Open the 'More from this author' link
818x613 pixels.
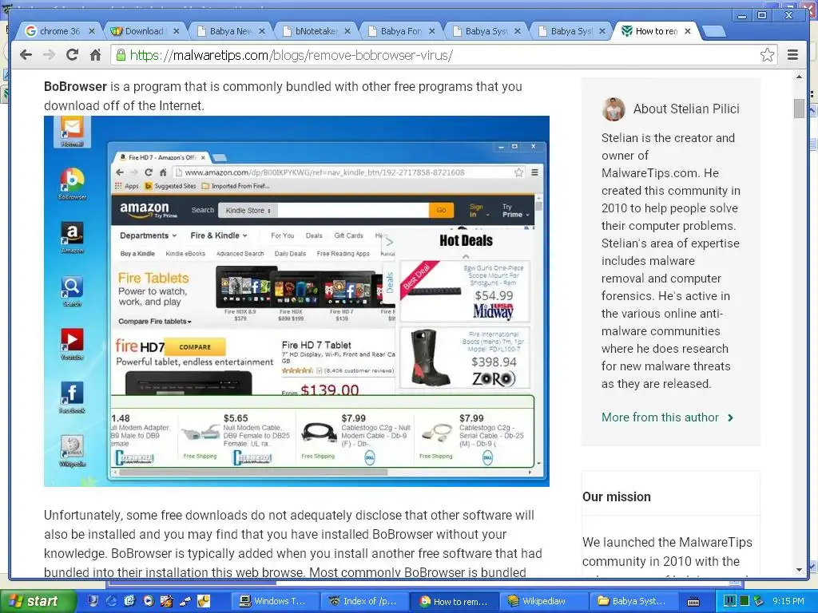coord(667,417)
